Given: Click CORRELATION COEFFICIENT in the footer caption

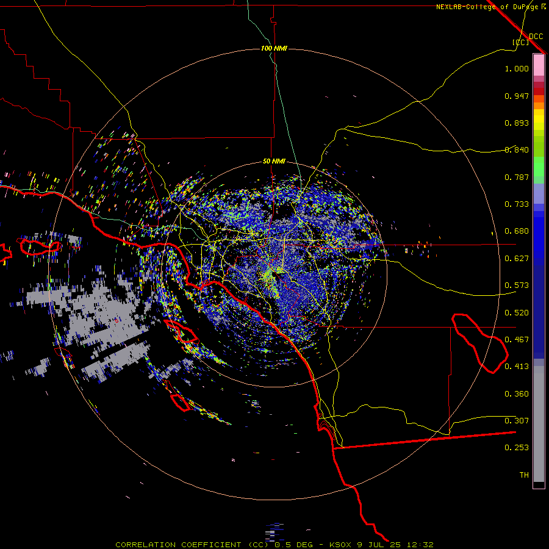Looking at the screenshot, I should (x=178, y=545).
